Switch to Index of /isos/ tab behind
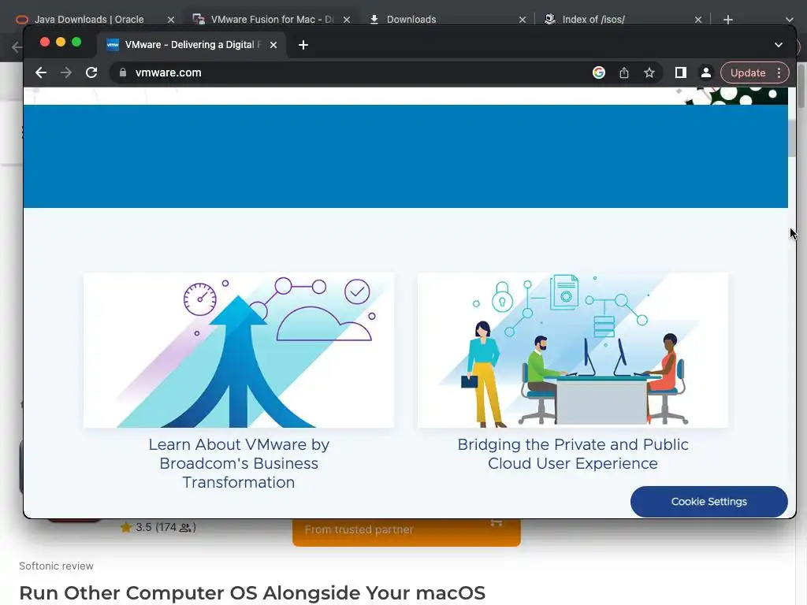Viewport: 807px width, 605px height. [593, 20]
